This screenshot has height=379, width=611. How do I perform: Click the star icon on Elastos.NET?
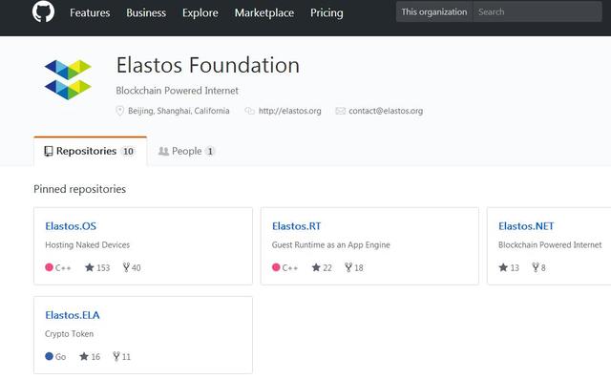tap(503, 267)
